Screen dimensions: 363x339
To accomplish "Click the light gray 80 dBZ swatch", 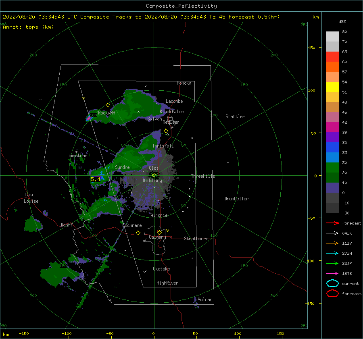I will [332, 37].
